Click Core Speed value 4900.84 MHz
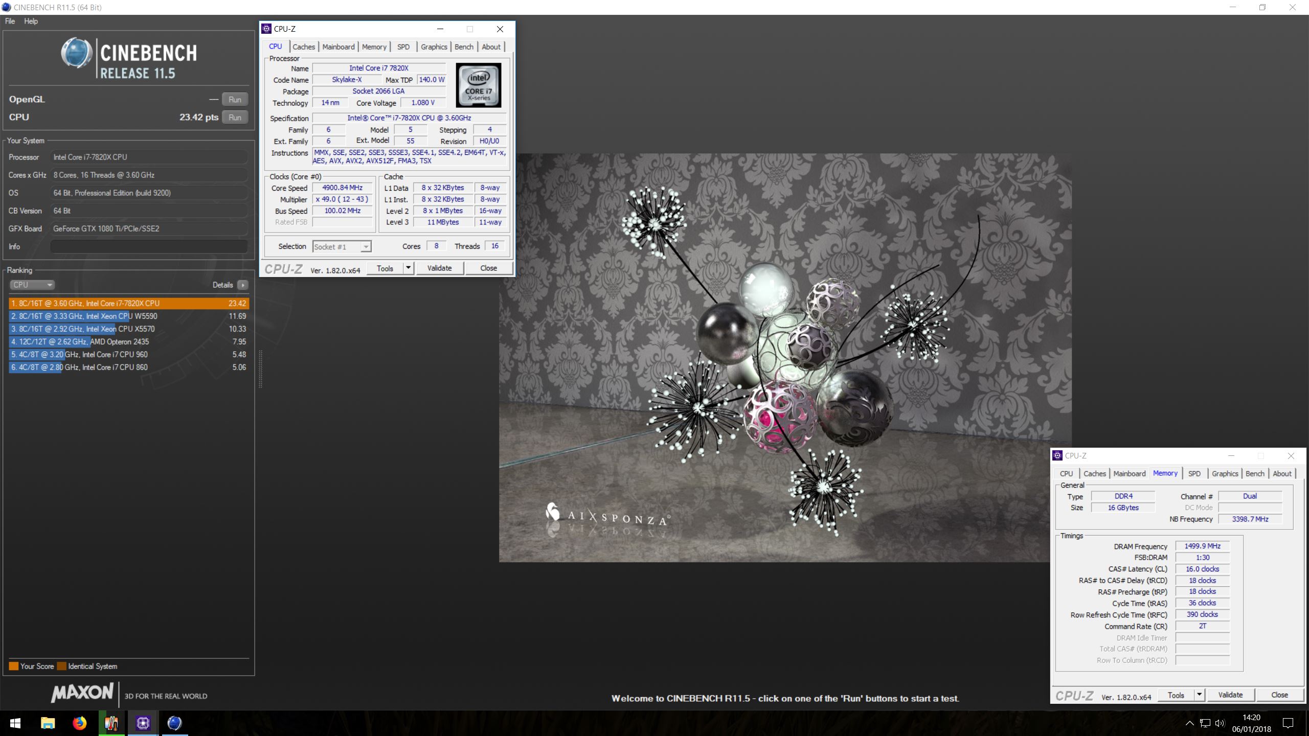The image size is (1309, 736). (x=342, y=188)
